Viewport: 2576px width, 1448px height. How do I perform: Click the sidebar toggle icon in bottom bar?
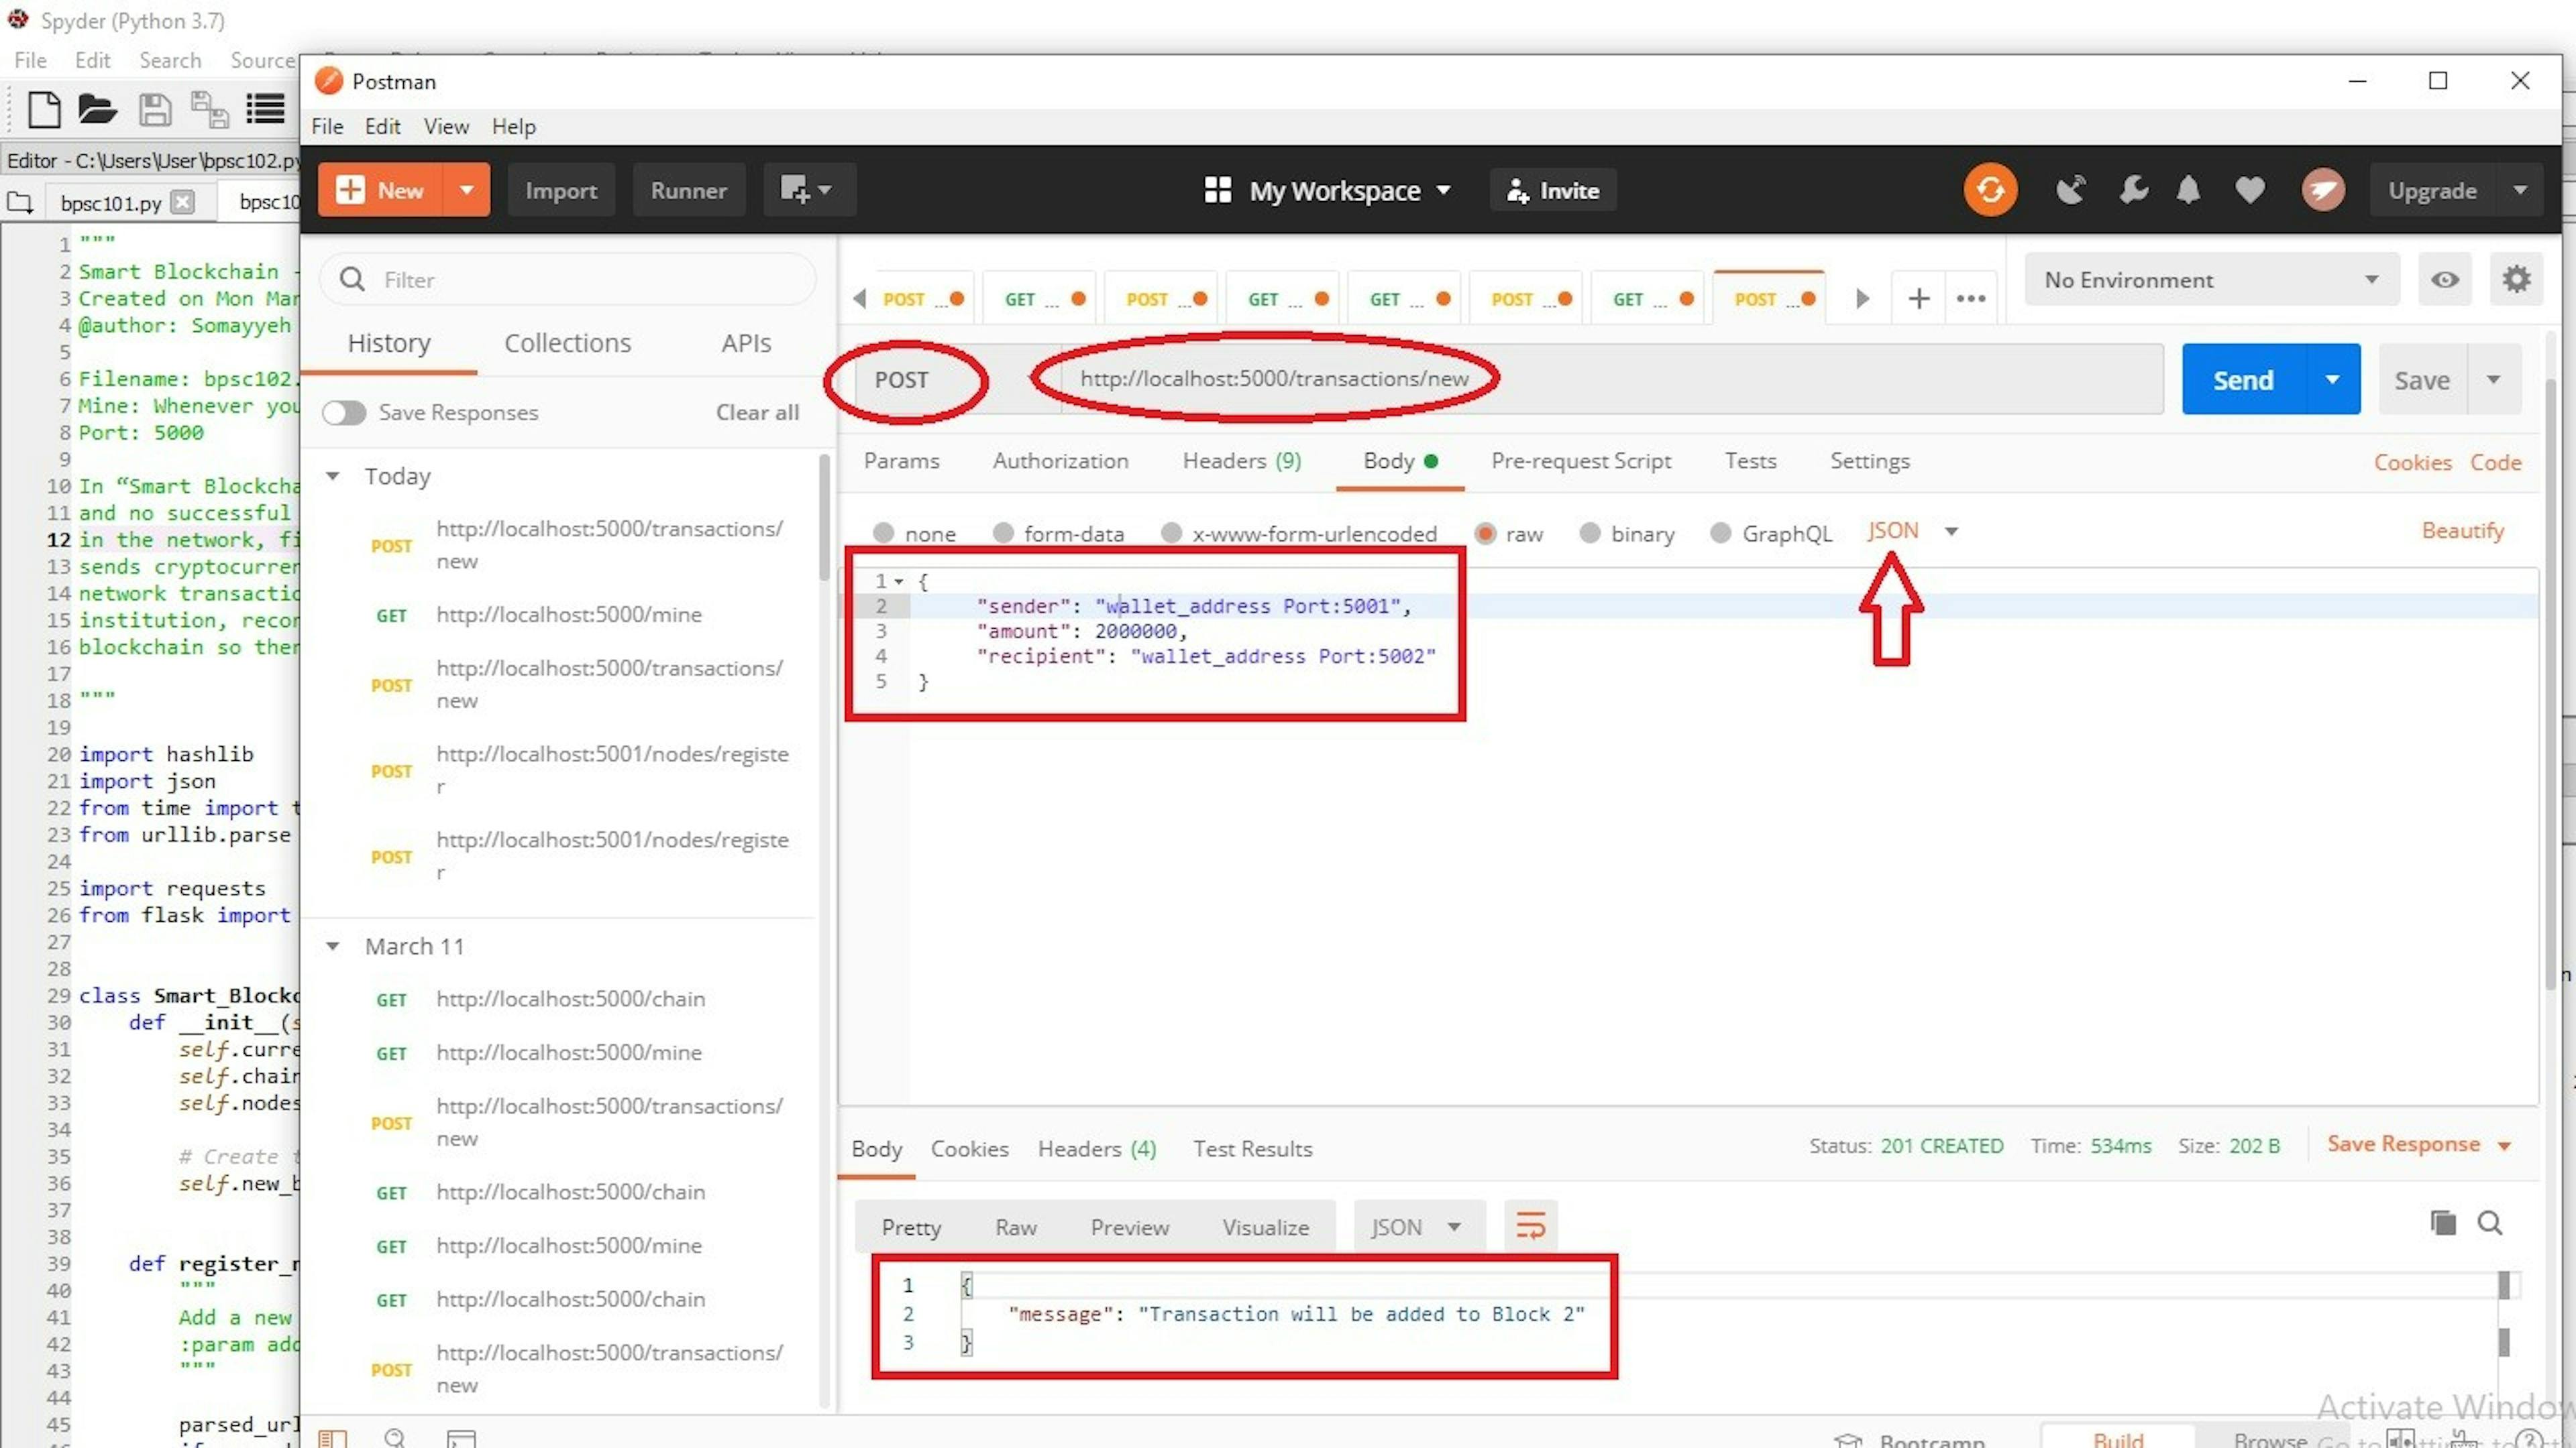click(332, 1438)
